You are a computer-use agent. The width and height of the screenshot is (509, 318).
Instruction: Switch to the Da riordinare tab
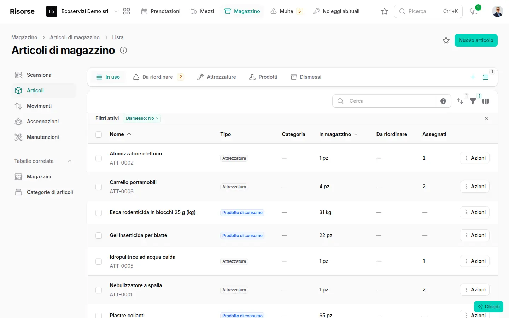158,77
